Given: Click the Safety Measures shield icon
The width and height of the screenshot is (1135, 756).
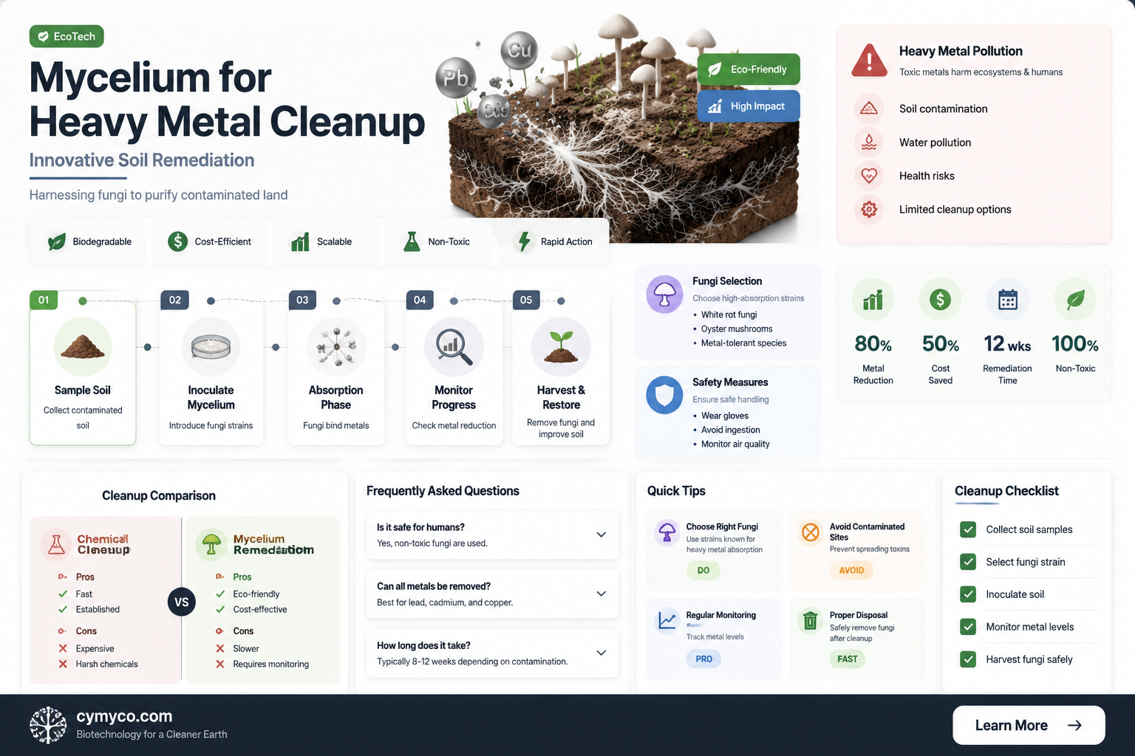Looking at the screenshot, I should (x=665, y=395).
